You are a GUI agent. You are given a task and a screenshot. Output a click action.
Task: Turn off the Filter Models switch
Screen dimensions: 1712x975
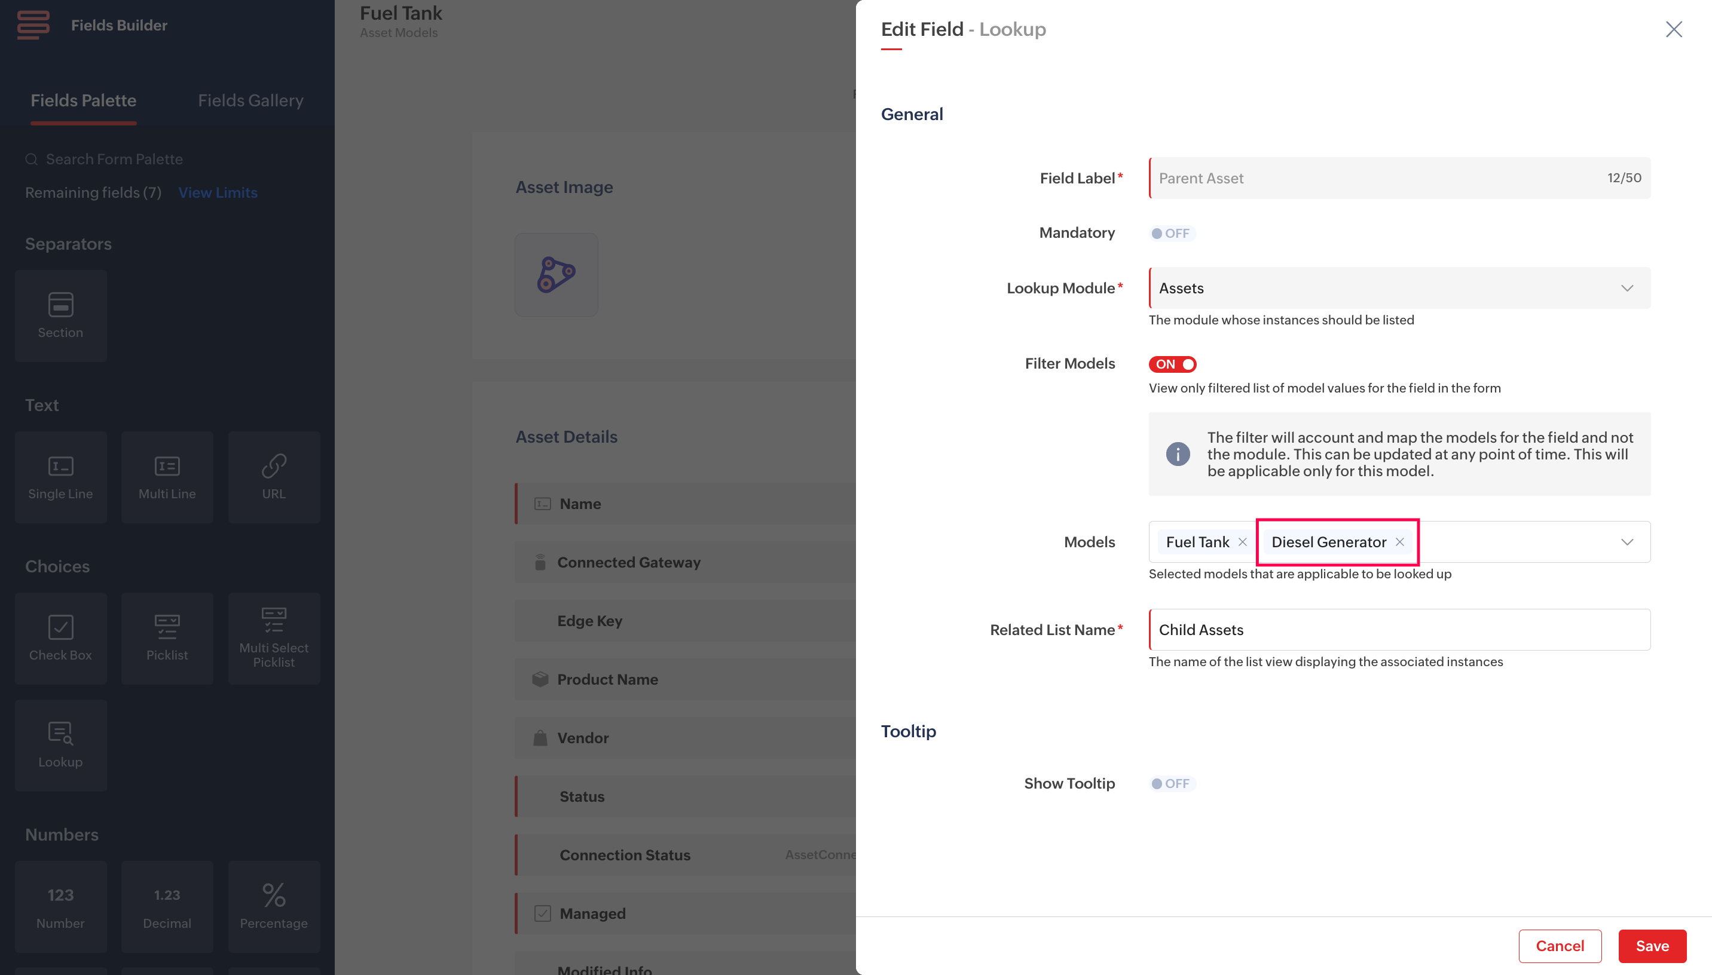click(x=1172, y=364)
